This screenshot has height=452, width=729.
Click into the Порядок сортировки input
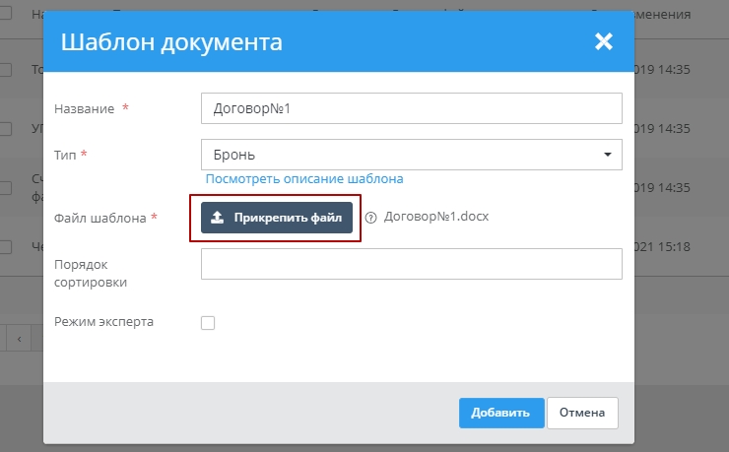[411, 264]
